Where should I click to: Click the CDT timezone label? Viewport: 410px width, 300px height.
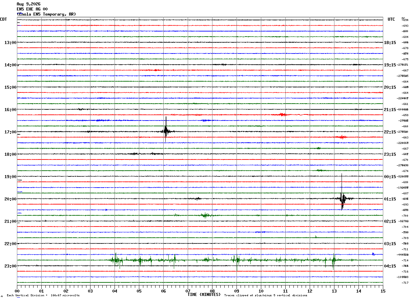[3, 19]
